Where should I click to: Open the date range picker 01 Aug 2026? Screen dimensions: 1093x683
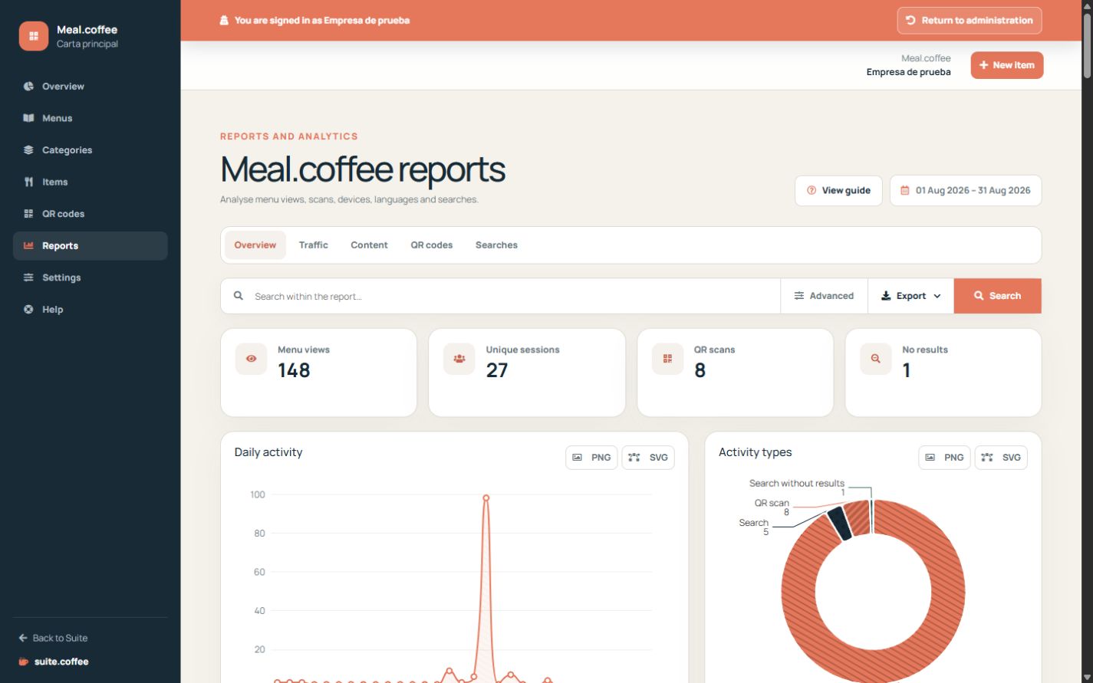966,191
